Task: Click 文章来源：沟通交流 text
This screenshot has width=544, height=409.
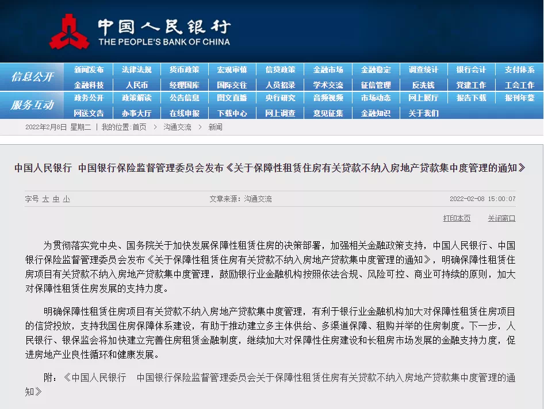Action: [240, 199]
